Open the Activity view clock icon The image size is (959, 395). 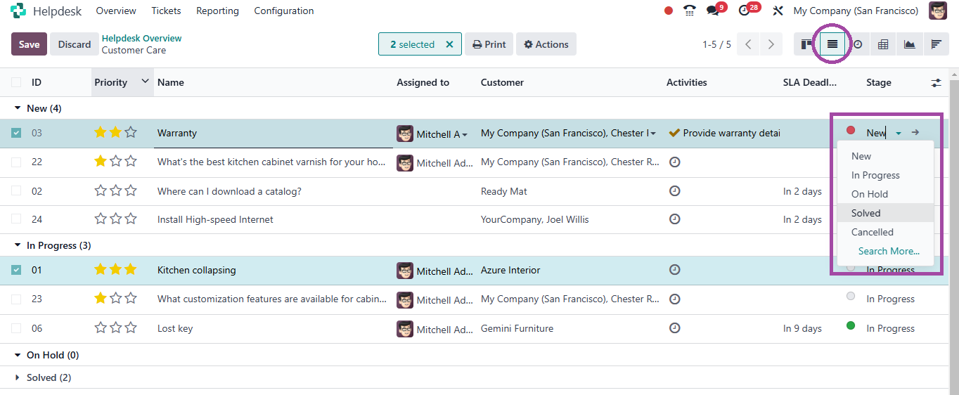coord(858,44)
